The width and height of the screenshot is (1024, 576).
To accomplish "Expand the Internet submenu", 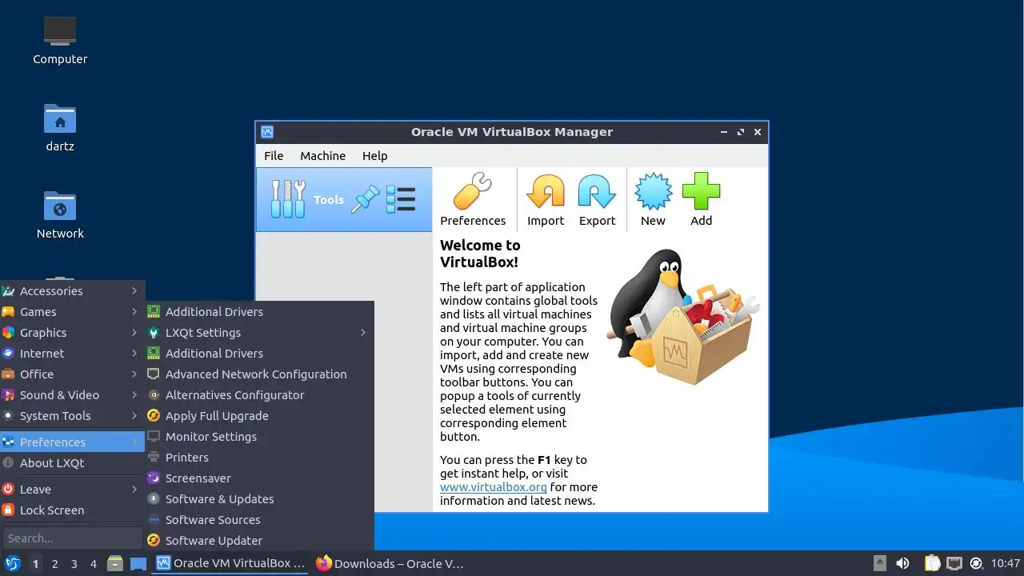I will point(72,354).
